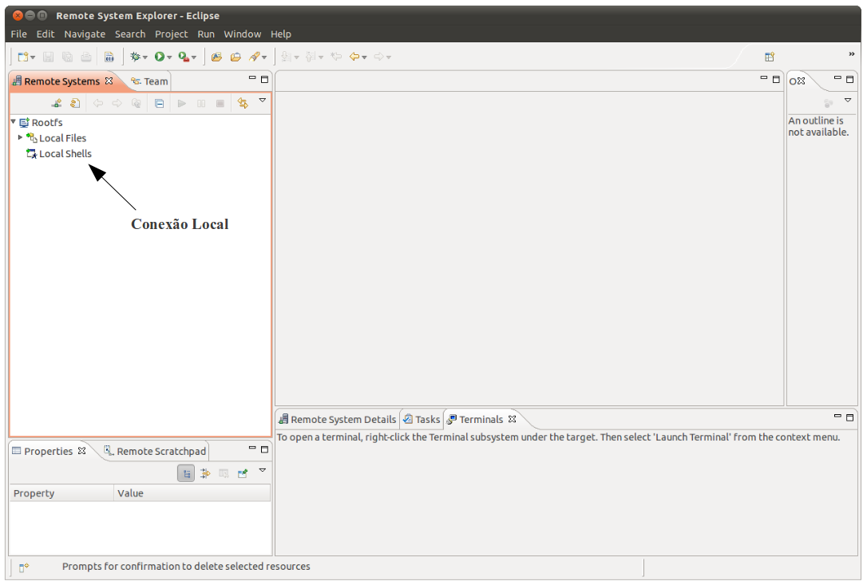Click the binary page icon in the toolbar
The image size is (867, 585).
pyautogui.click(x=109, y=57)
